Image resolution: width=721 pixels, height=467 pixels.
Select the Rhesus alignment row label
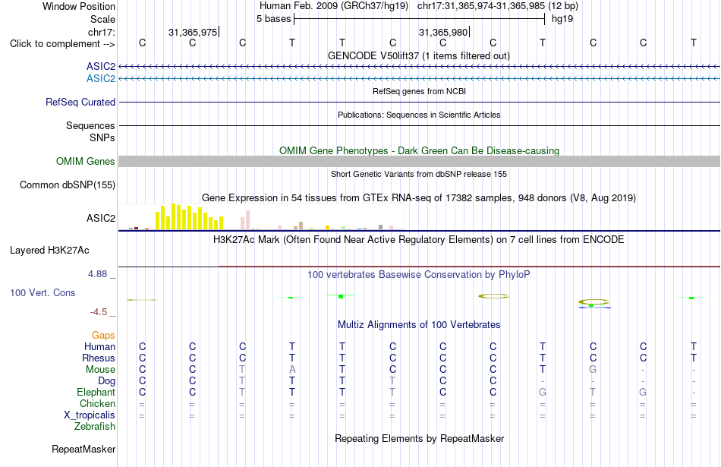tap(99, 358)
